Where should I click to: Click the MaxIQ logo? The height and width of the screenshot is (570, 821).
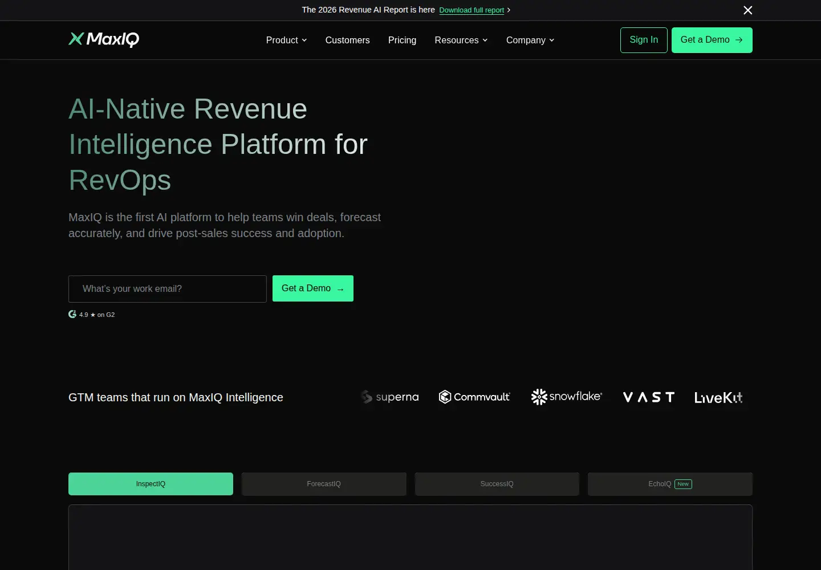pyautogui.click(x=104, y=39)
